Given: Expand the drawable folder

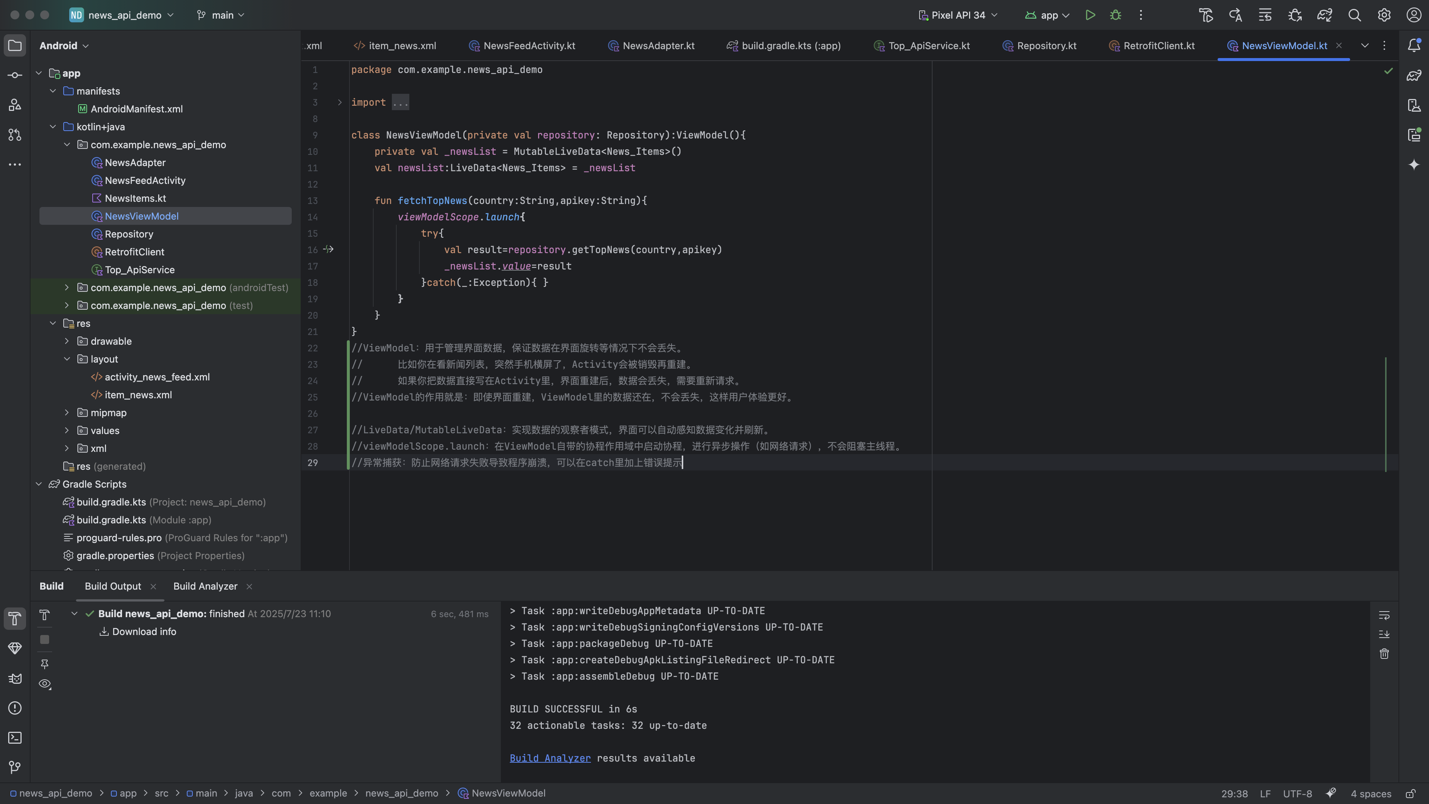Looking at the screenshot, I should click(x=67, y=341).
